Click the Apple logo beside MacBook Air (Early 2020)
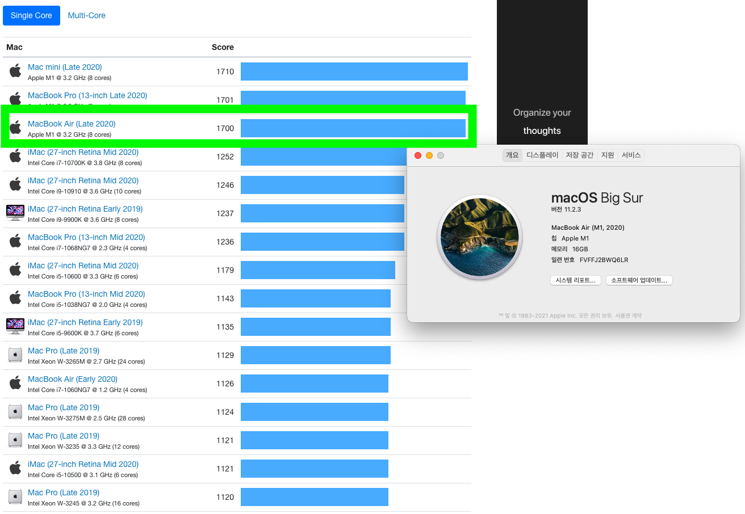The width and height of the screenshot is (745, 514). (x=15, y=383)
